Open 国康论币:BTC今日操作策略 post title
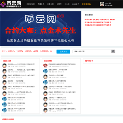Image resolution: width=123 pixels, height=123 pixels. coord(16,98)
